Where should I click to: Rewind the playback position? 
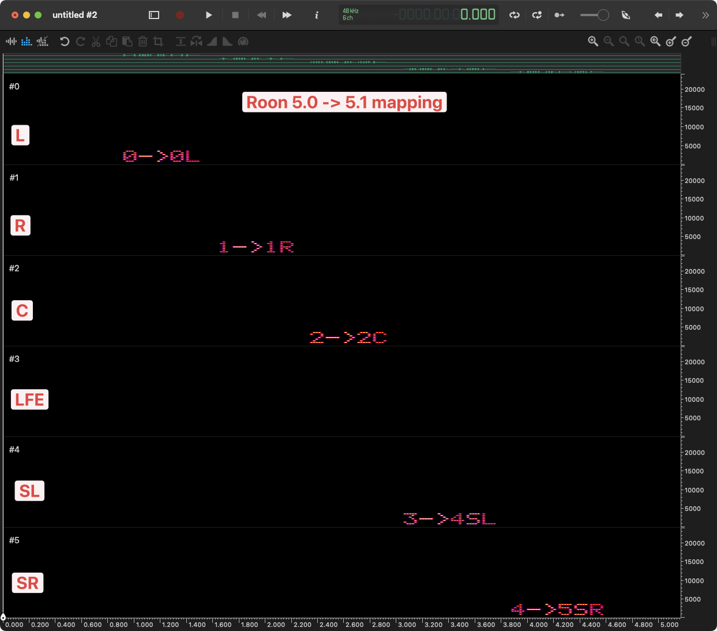(x=261, y=15)
